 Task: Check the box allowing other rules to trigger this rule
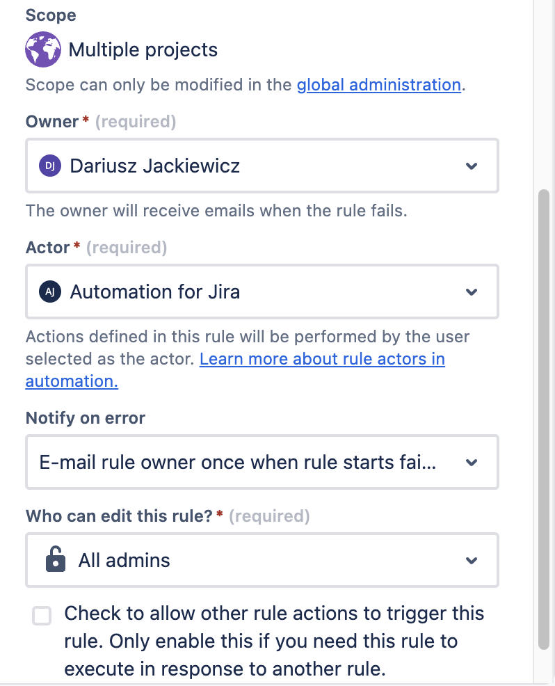[42, 615]
